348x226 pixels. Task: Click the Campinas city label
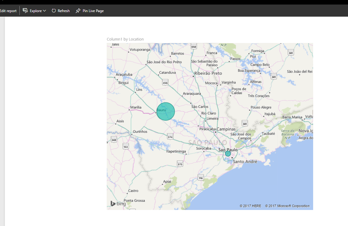pos(226,129)
